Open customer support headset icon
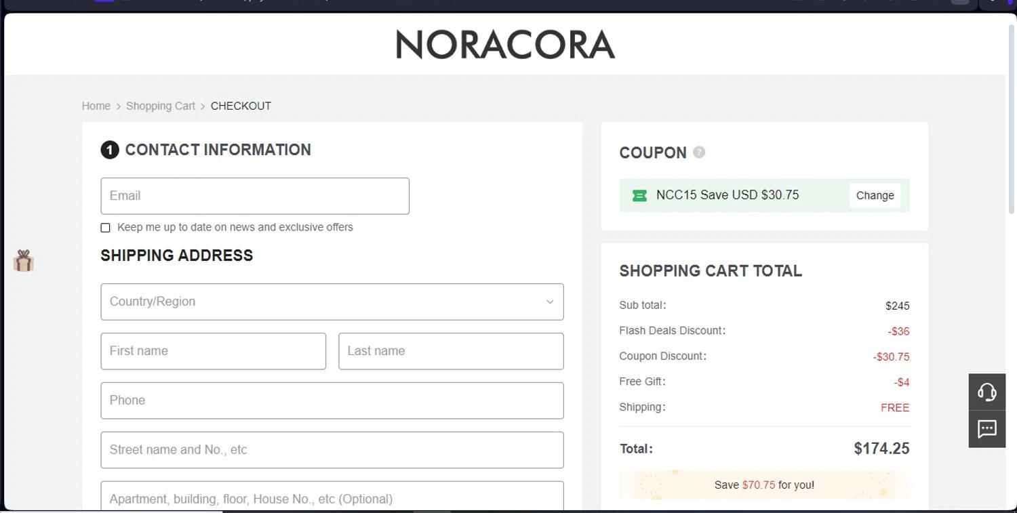This screenshot has width=1017, height=513. [x=987, y=392]
